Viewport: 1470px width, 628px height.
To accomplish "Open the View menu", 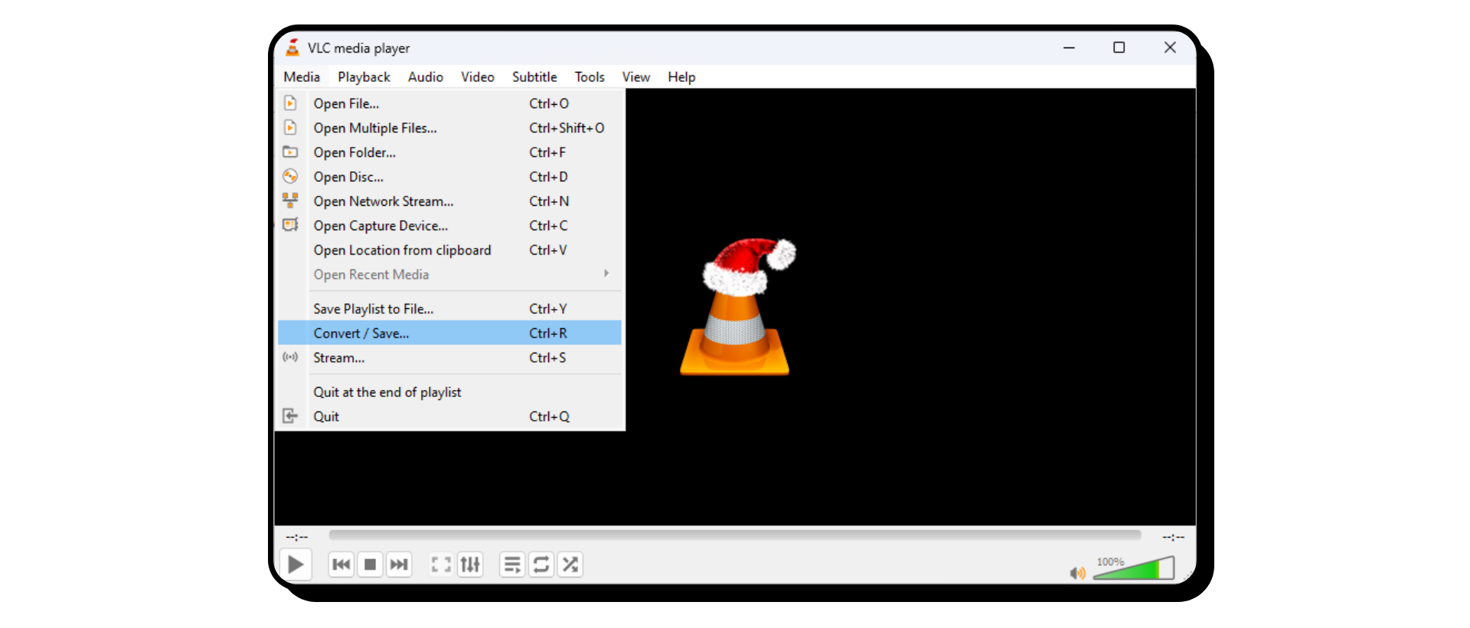I will pyautogui.click(x=636, y=76).
